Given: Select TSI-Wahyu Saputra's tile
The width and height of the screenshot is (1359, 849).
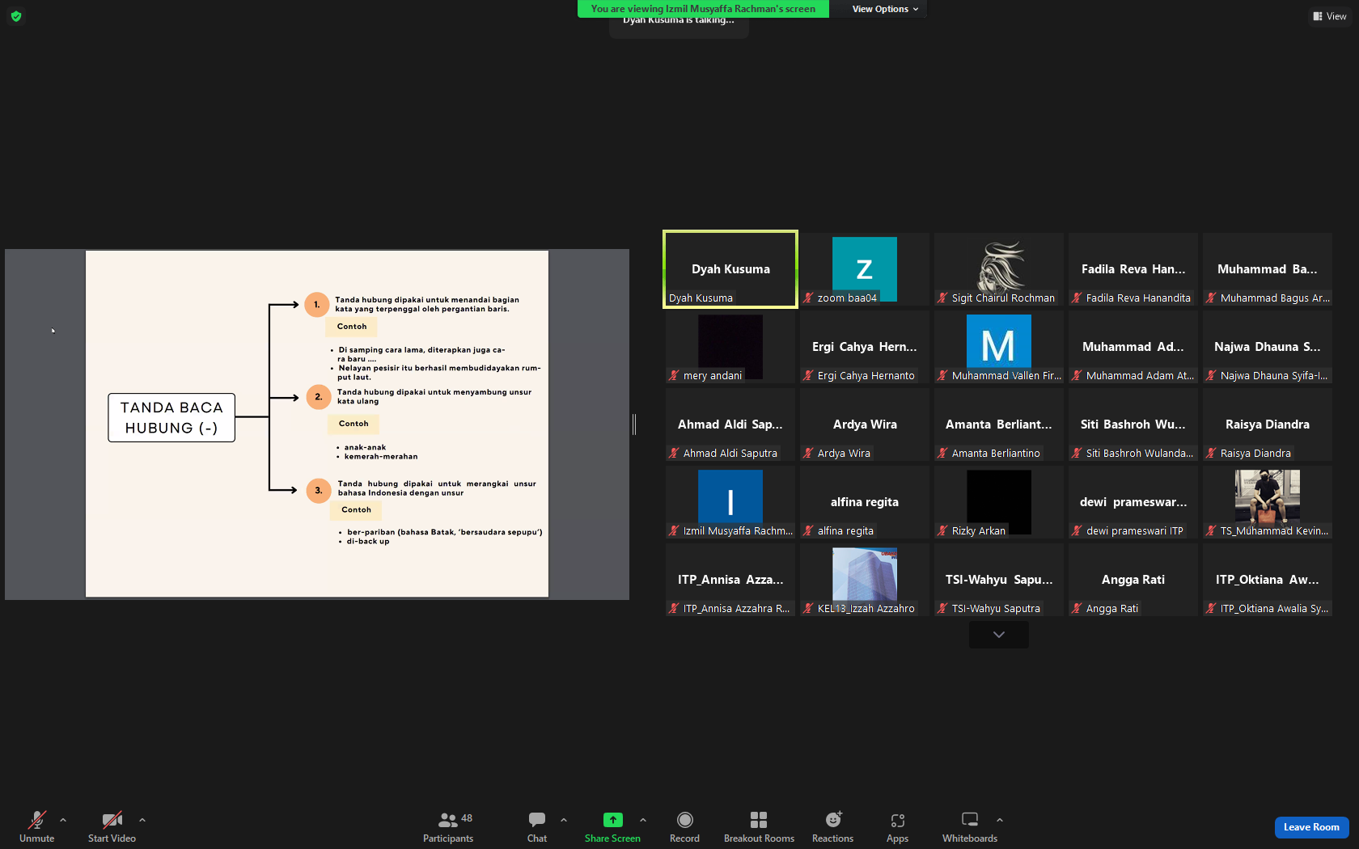Looking at the screenshot, I should [999, 580].
